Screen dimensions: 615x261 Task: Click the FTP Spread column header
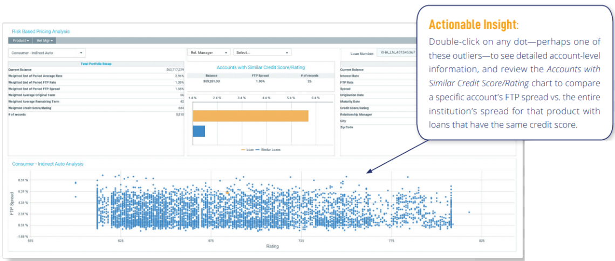pos(259,75)
